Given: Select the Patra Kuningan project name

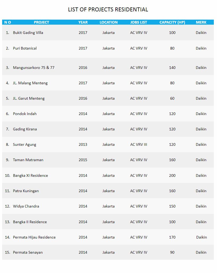Looking at the screenshot, I should pyautogui.click(x=26, y=191).
